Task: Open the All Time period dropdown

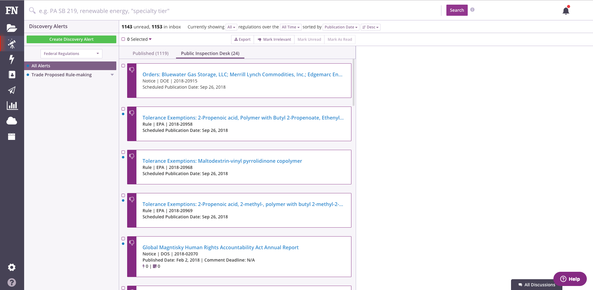Action: pos(290,27)
